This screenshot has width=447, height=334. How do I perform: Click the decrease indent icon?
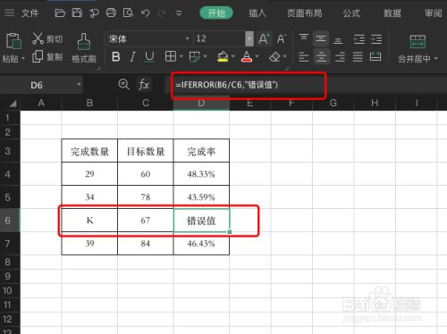coord(359,39)
